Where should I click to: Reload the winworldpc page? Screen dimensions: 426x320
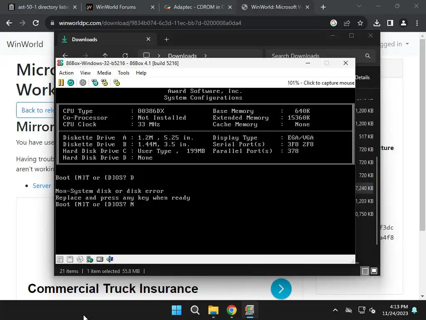(36, 23)
